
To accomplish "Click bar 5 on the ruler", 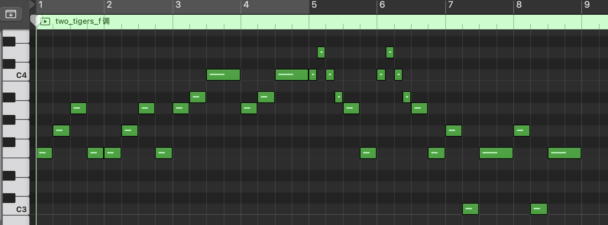I will coord(314,5).
